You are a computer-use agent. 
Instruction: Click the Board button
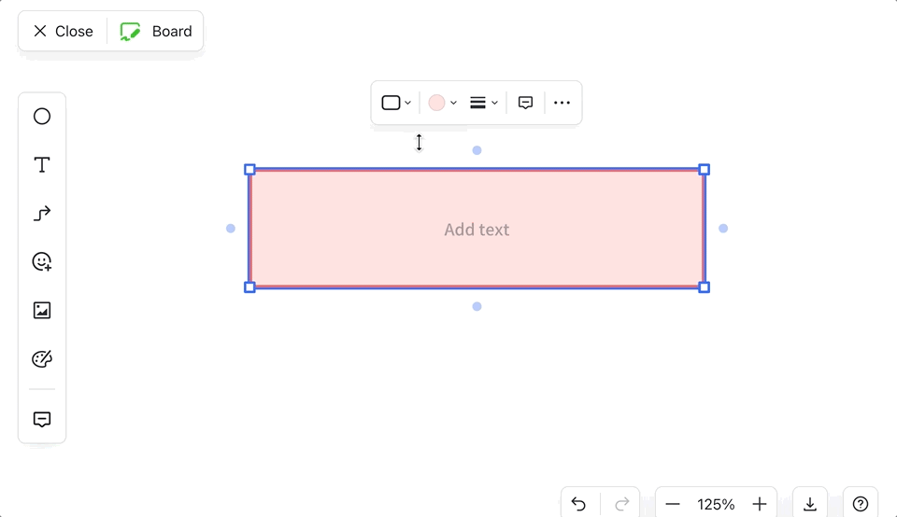[x=157, y=31]
